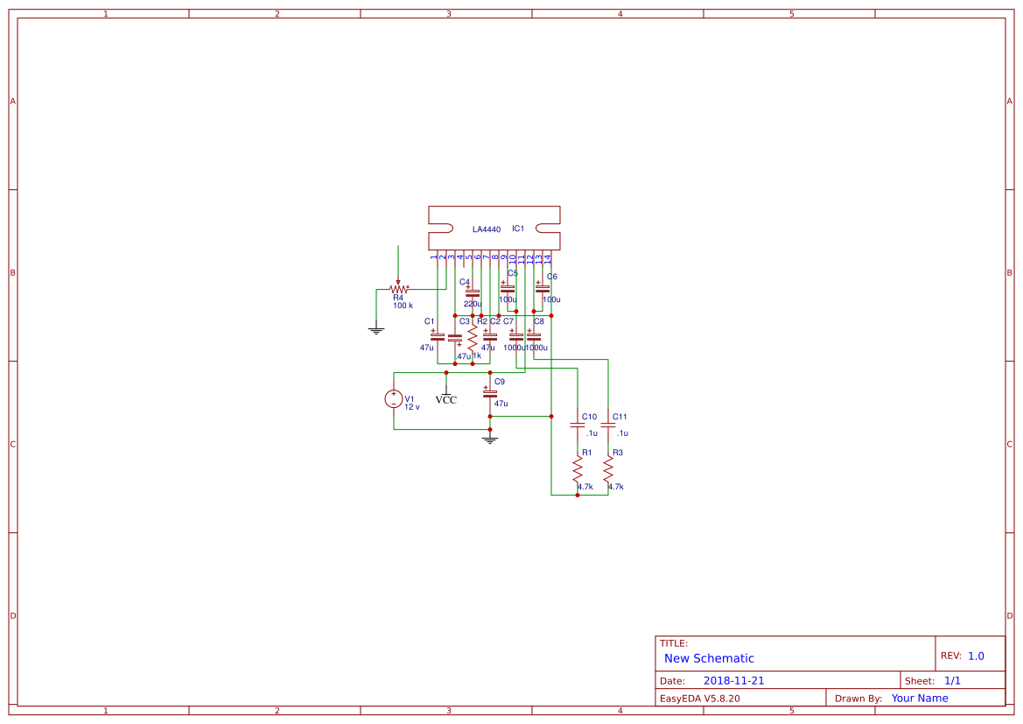Click the 'Your Name' drawn-by field

(920, 698)
